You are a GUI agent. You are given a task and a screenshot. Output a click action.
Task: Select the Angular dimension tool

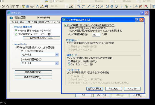(x=8, y=6)
